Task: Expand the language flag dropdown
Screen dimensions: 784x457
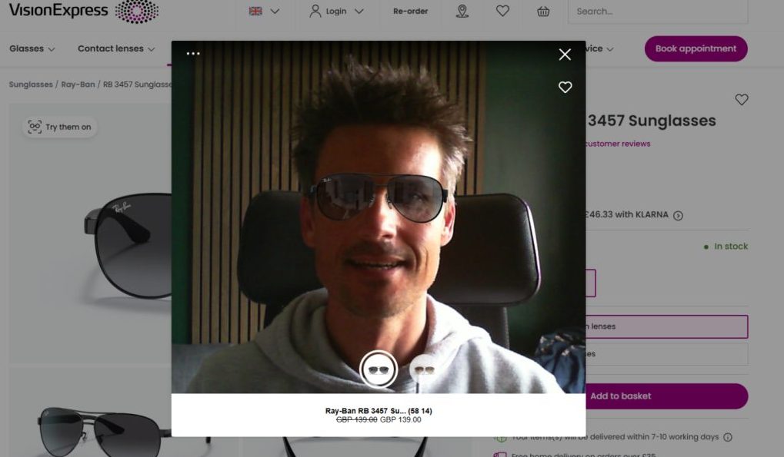Action: pos(264,12)
